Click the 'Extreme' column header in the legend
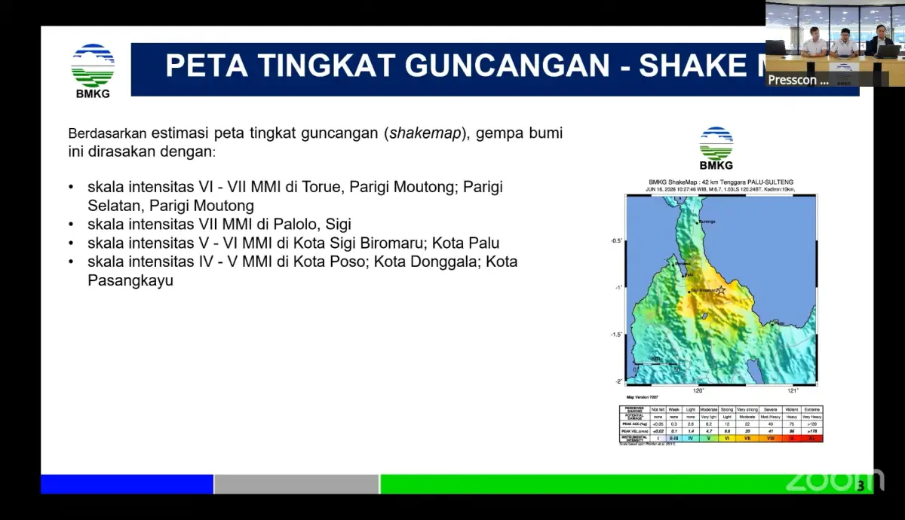 (x=811, y=409)
